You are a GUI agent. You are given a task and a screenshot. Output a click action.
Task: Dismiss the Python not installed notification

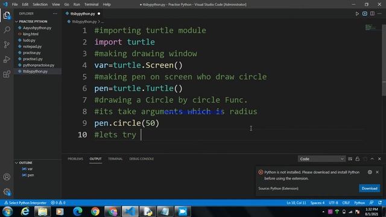(377, 172)
